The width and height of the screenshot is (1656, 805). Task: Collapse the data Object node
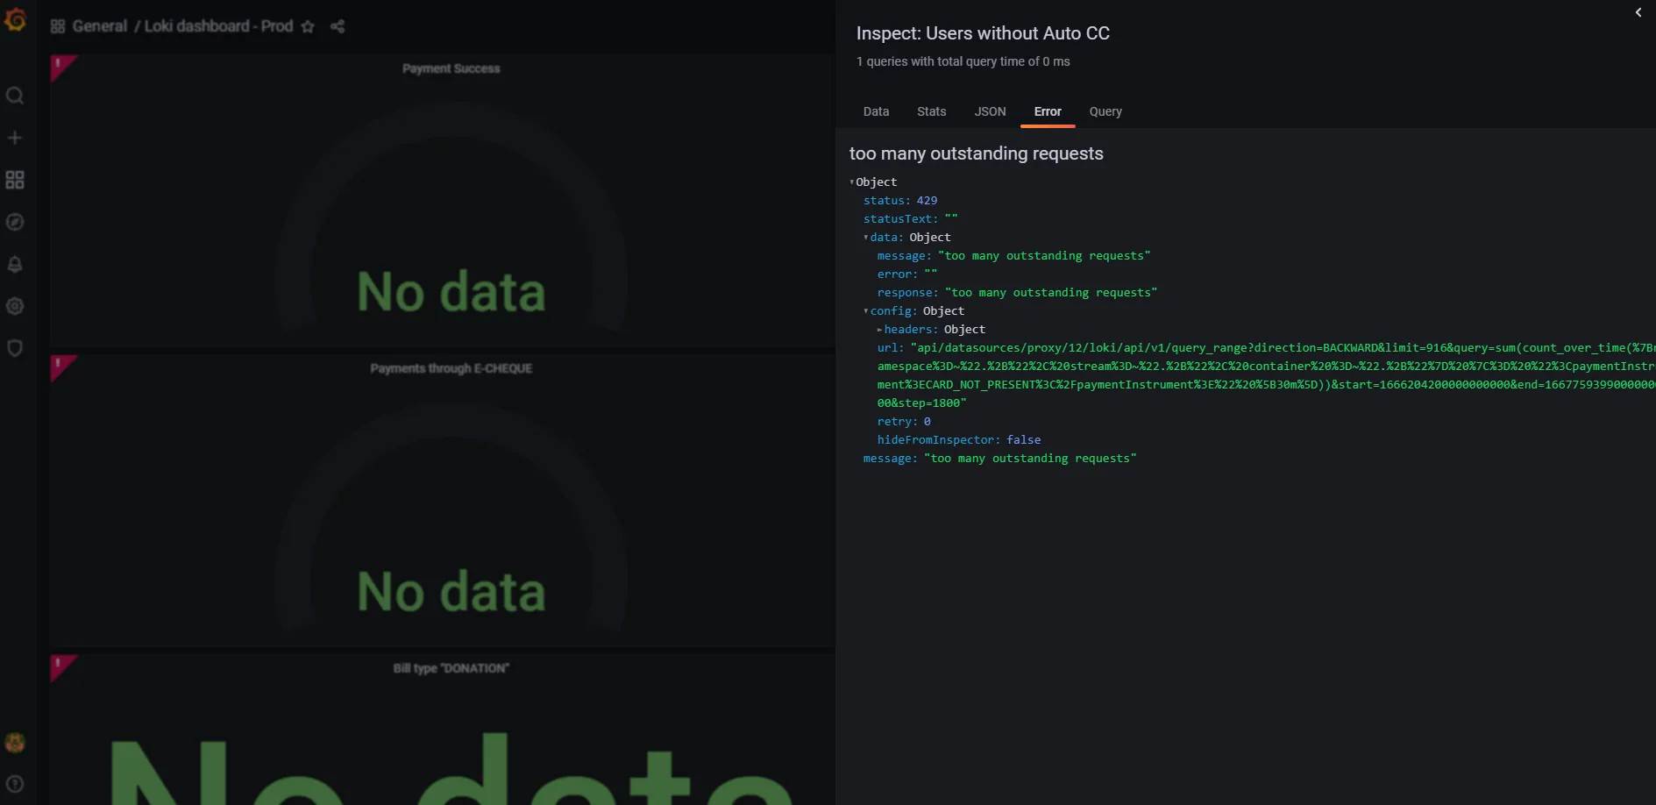click(866, 238)
